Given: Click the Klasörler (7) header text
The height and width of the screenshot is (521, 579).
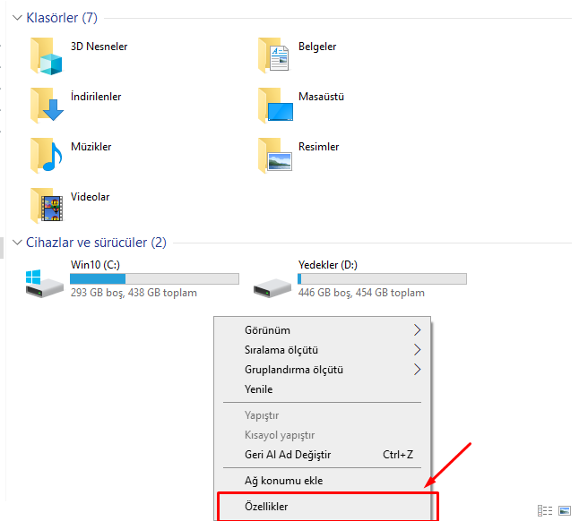Looking at the screenshot, I should [x=62, y=18].
